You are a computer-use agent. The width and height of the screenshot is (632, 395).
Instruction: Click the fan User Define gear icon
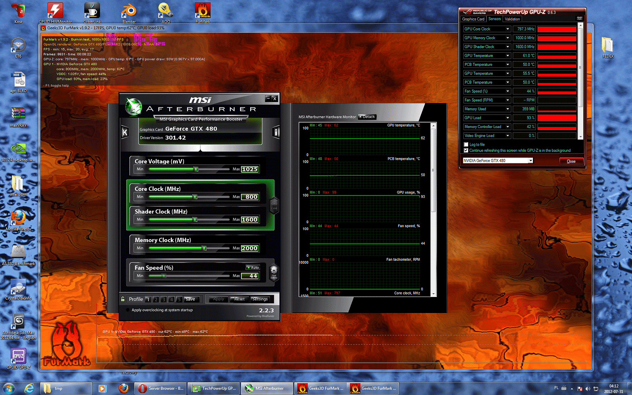(274, 272)
